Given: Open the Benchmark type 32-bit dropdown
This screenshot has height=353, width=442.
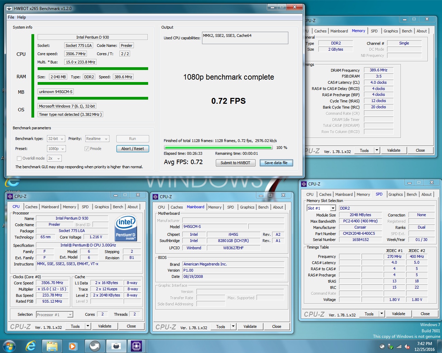Looking at the screenshot, I should pos(56,139).
